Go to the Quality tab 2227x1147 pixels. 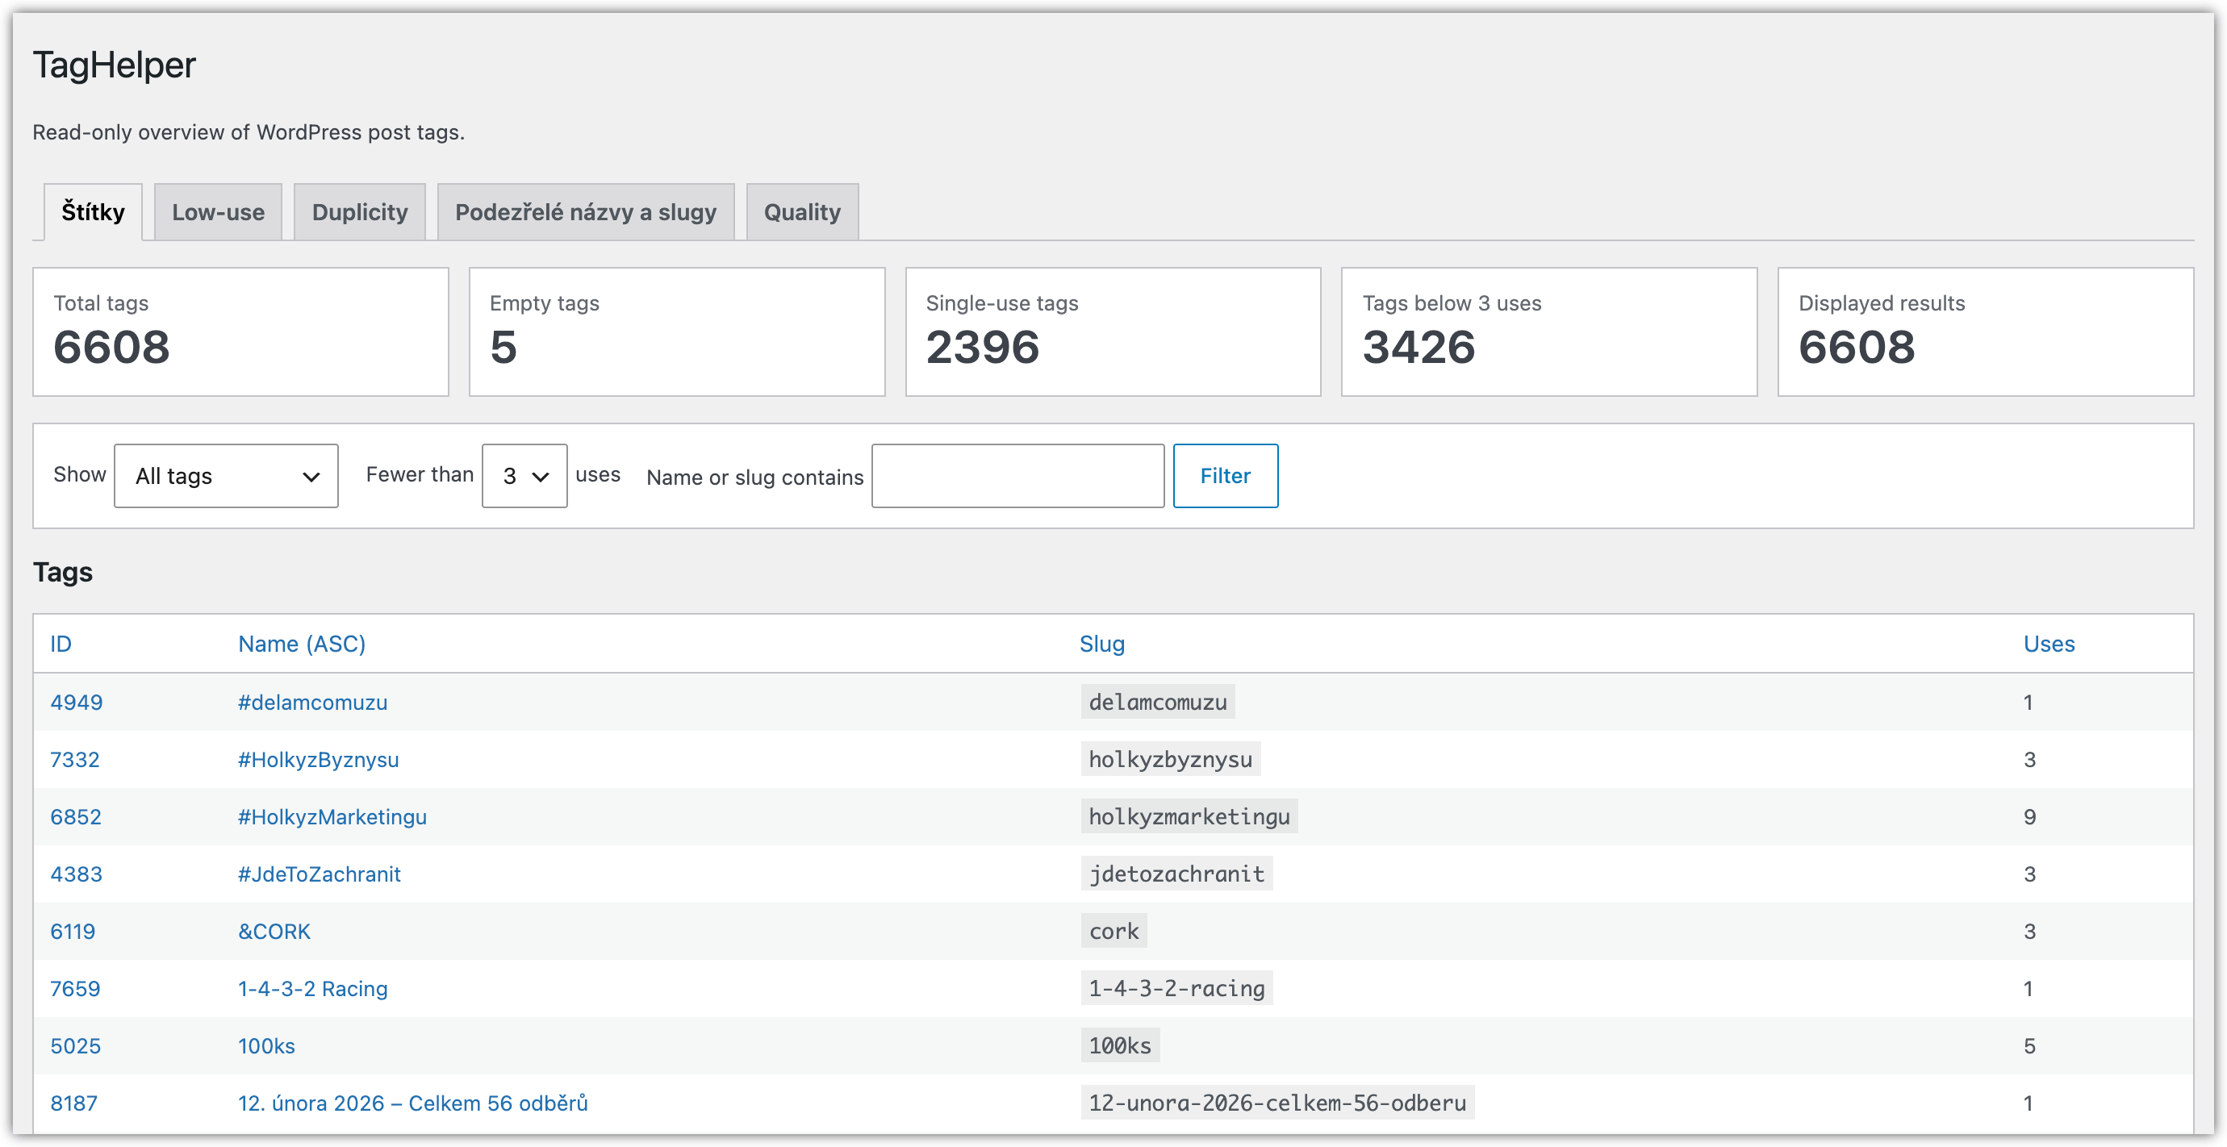point(801,212)
